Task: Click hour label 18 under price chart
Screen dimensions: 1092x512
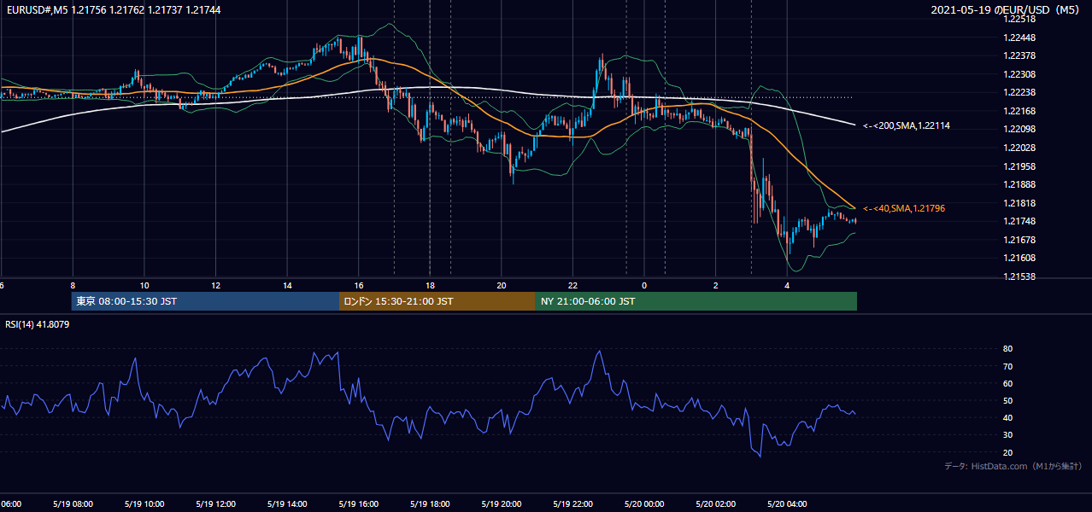Action: pyautogui.click(x=431, y=285)
